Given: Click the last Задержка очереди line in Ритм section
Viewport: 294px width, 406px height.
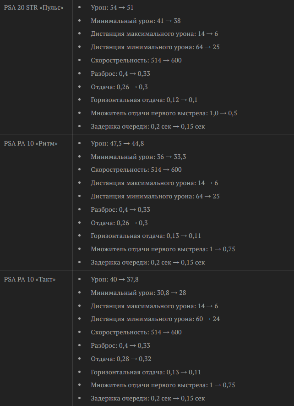Looking at the screenshot, I should 147,262.
